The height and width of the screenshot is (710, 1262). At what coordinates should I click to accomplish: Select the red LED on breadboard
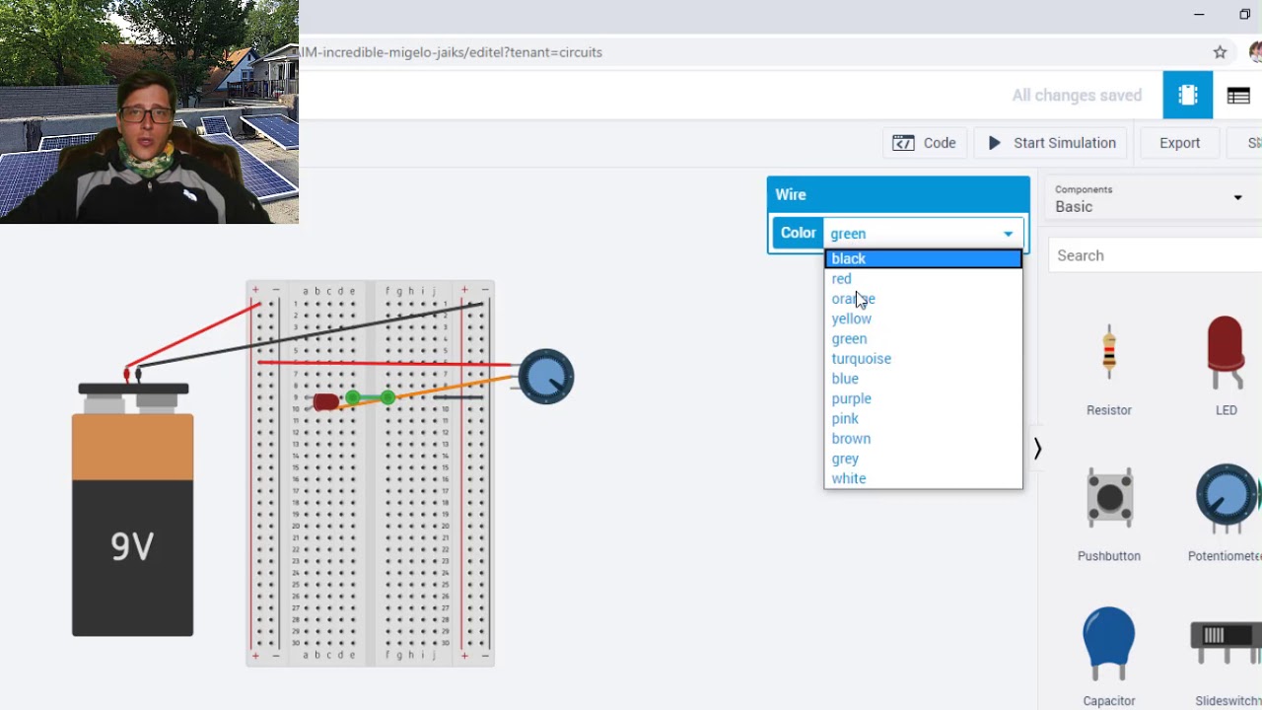pos(325,401)
